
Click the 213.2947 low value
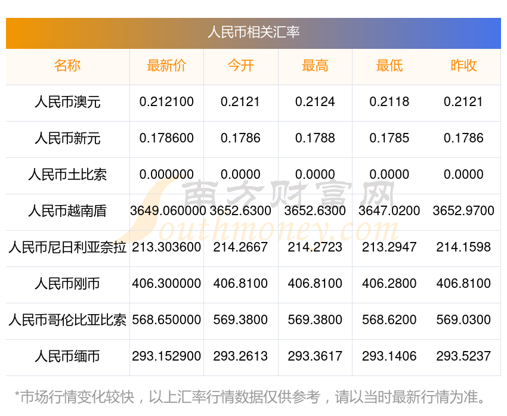click(x=389, y=247)
